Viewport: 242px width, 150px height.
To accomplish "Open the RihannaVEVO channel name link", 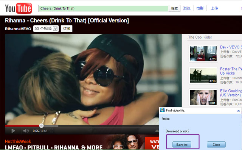I will 18,29.
